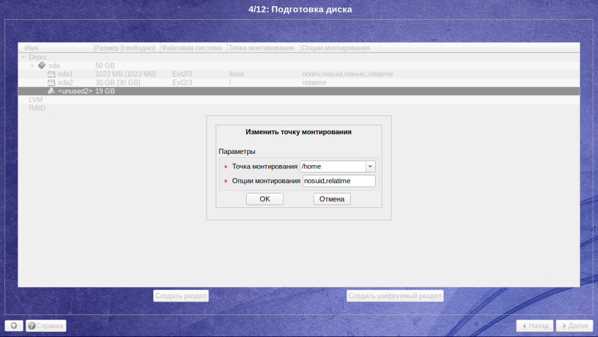
Task: Click the sda2 partition icon
Action: [x=51, y=82]
